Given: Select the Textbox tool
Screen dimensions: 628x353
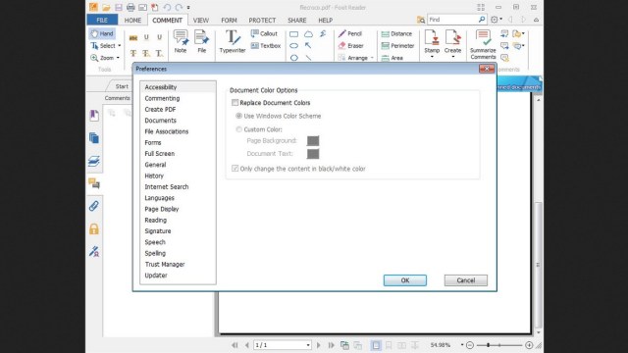Looking at the screenshot, I should click(266, 46).
